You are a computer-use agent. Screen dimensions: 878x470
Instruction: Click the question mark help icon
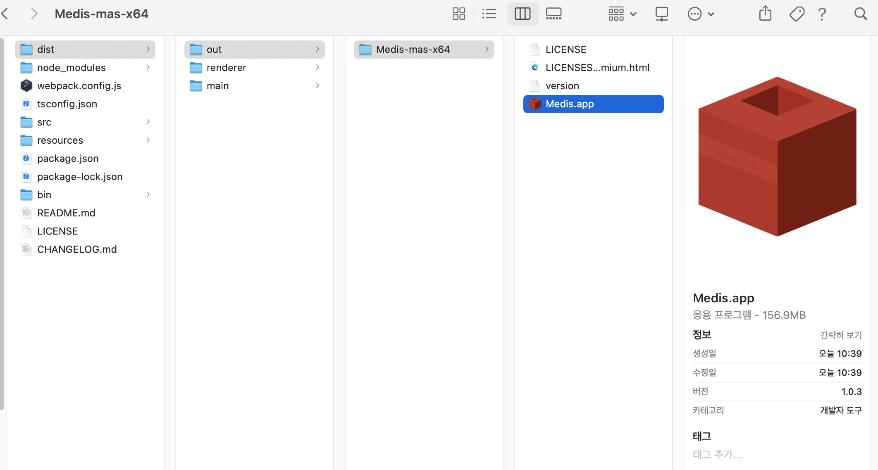[x=822, y=14]
